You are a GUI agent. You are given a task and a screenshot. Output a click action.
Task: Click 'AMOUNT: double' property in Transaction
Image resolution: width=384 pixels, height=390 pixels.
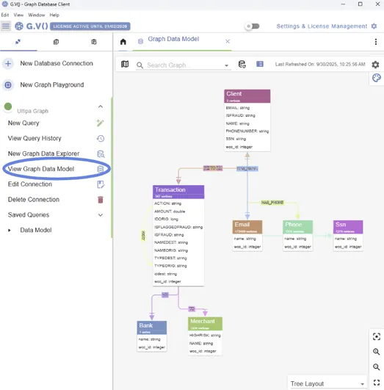170,212
